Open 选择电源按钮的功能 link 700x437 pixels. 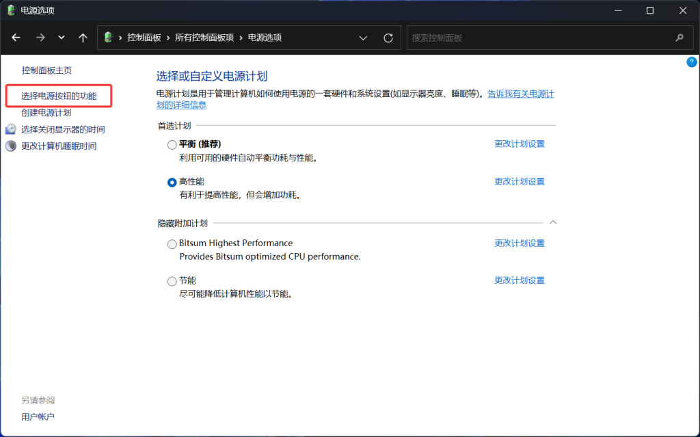pos(59,96)
